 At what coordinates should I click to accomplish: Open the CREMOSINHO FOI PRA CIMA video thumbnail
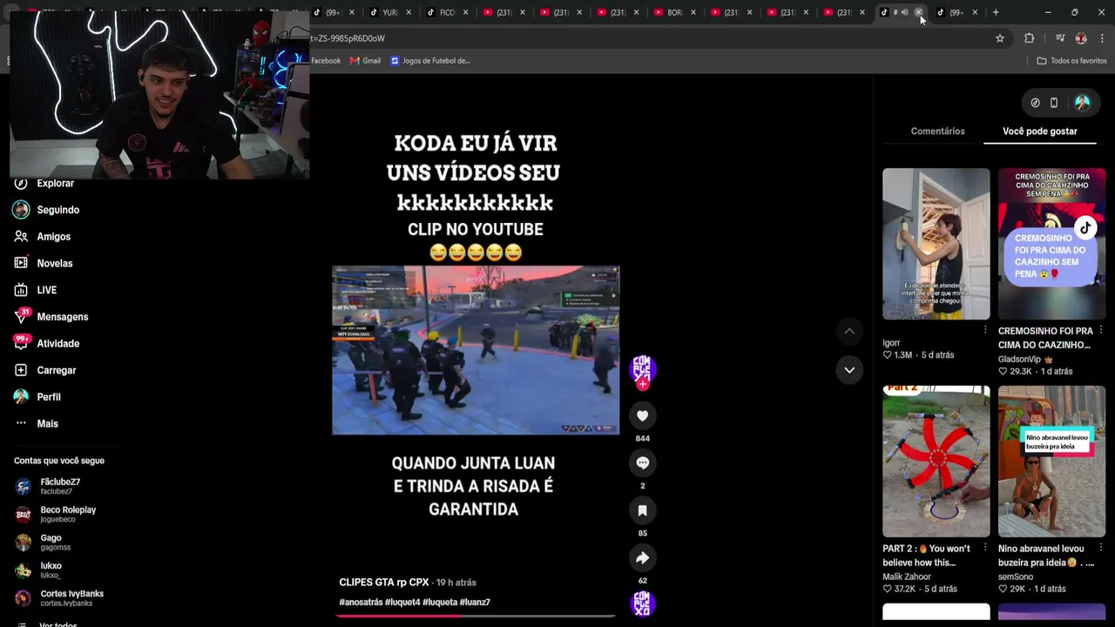click(x=1051, y=244)
